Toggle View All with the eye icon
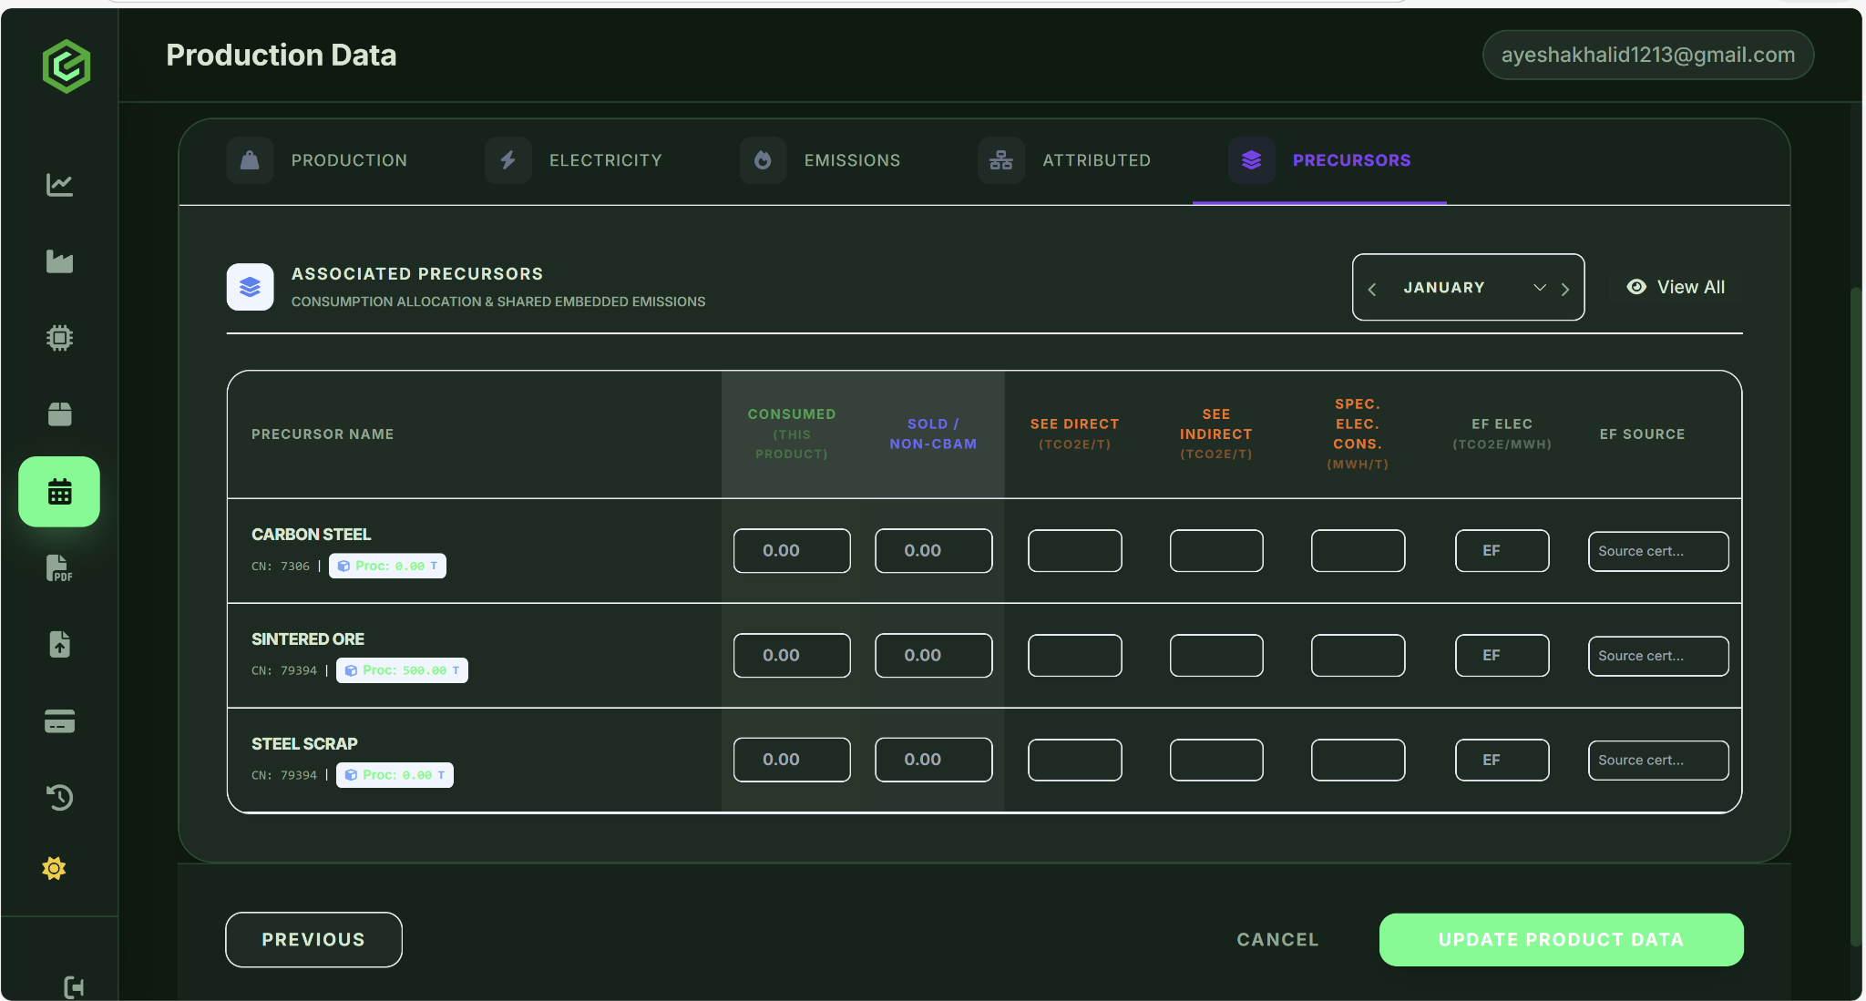This screenshot has width=1866, height=1001. [x=1676, y=287]
